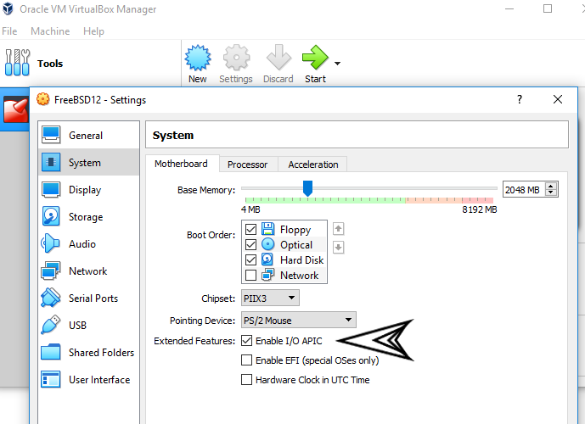Open the File menu

(9, 31)
